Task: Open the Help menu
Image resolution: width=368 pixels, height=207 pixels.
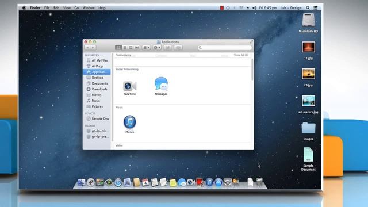Action: [x=102, y=7]
